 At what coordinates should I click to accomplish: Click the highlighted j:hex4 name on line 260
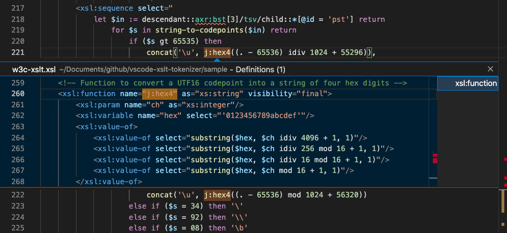click(x=159, y=94)
